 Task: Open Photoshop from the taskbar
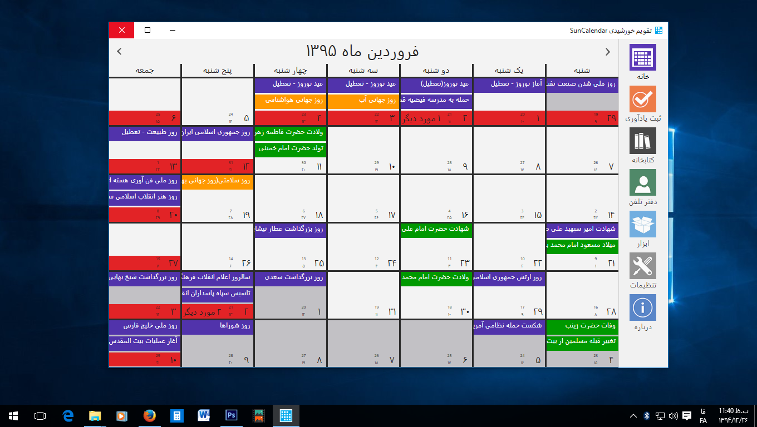click(231, 416)
